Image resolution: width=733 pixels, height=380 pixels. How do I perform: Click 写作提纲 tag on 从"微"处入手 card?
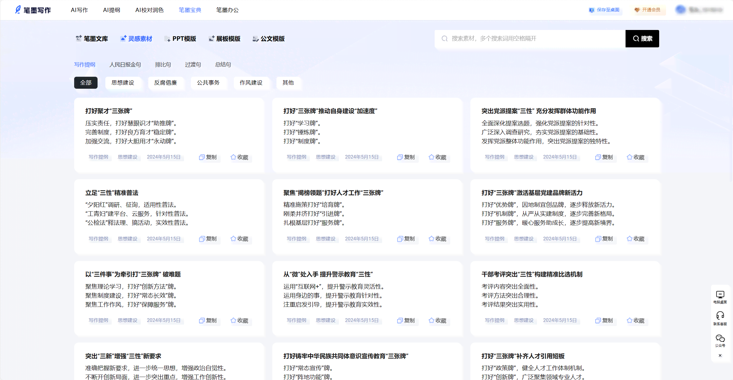click(297, 320)
